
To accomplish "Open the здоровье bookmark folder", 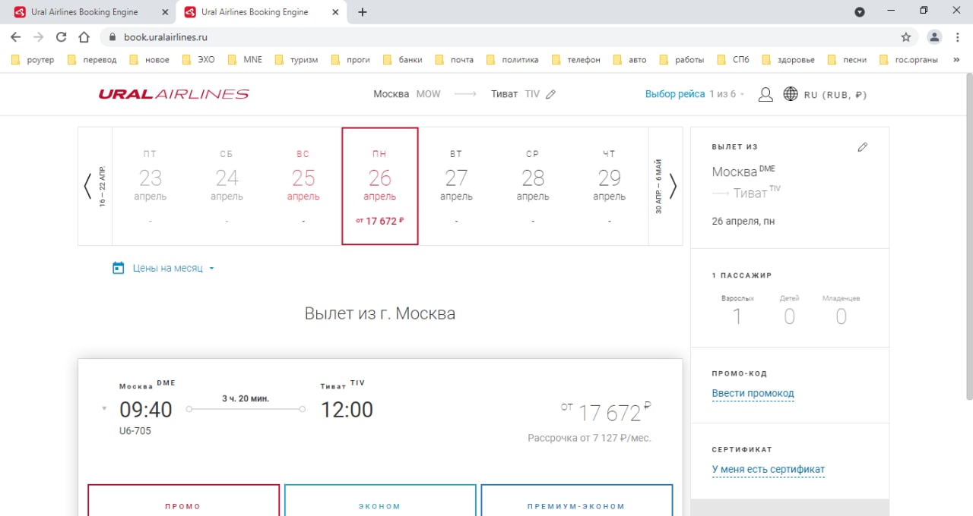I will pos(788,59).
